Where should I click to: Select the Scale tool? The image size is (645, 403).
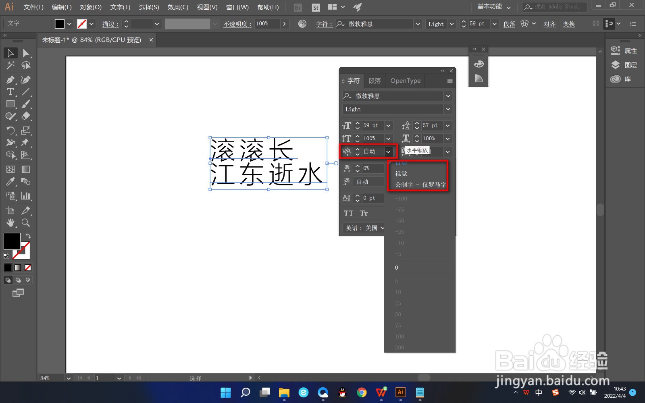(26, 130)
